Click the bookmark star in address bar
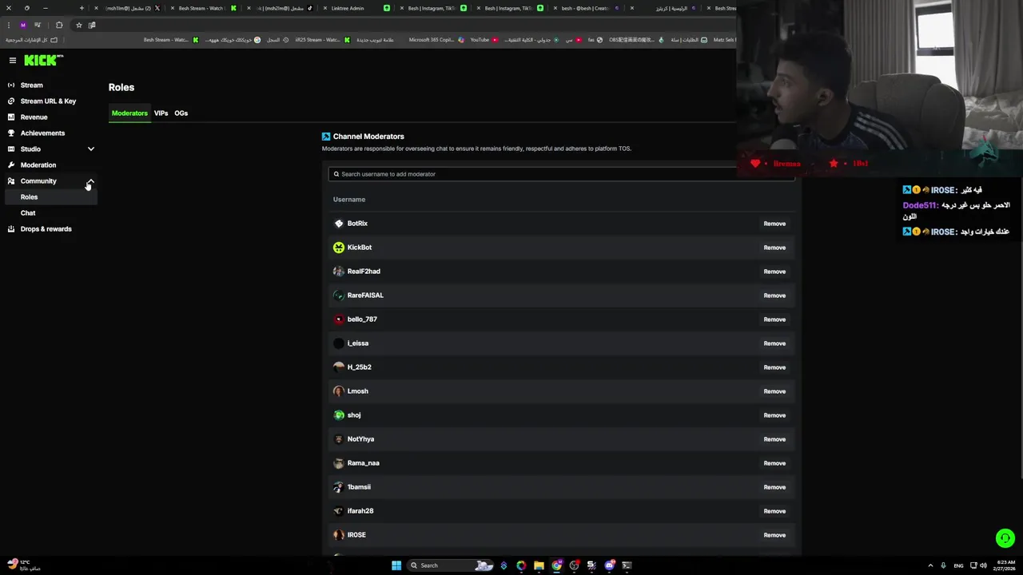The width and height of the screenshot is (1023, 575). pyautogui.click(x=78, y=25)
